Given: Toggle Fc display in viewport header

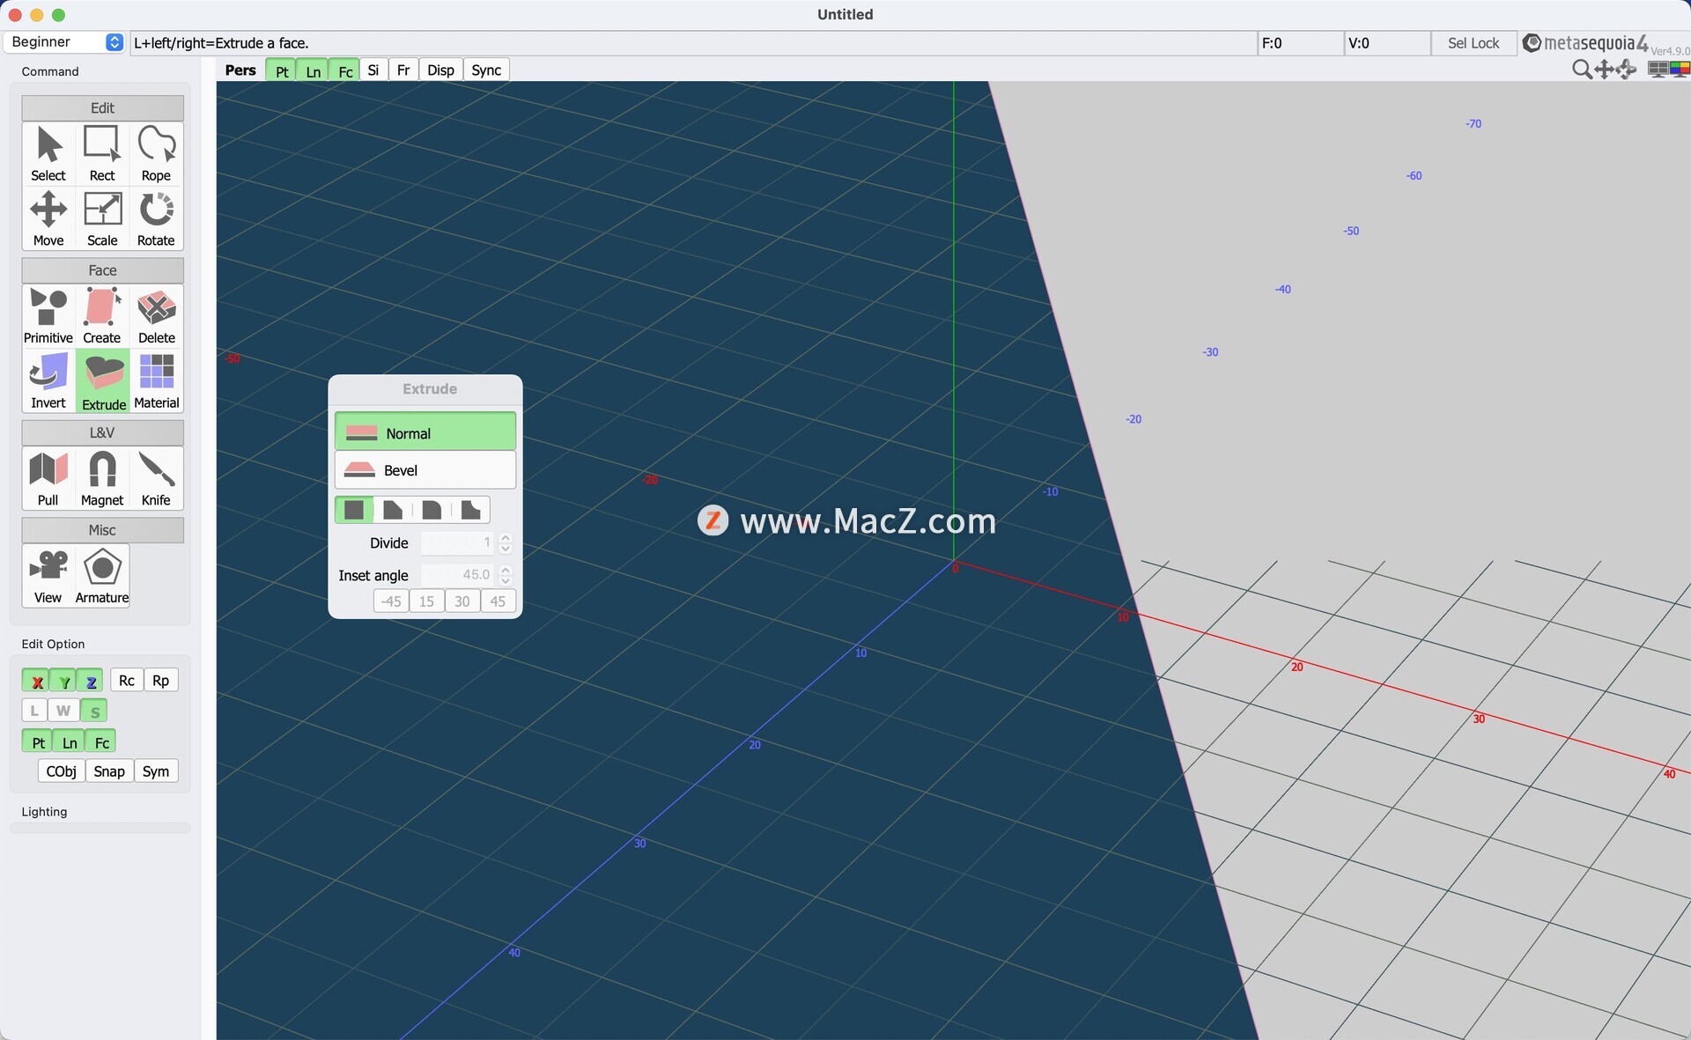Looking at the screenshot, I should [x=345, y=70].
